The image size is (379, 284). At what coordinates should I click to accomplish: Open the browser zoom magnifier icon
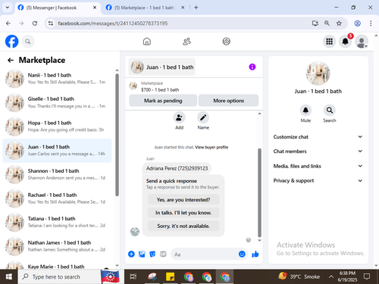point(327,23)
